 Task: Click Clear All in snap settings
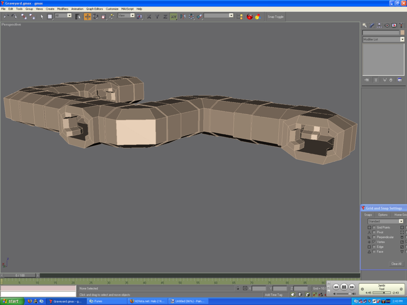396,264
